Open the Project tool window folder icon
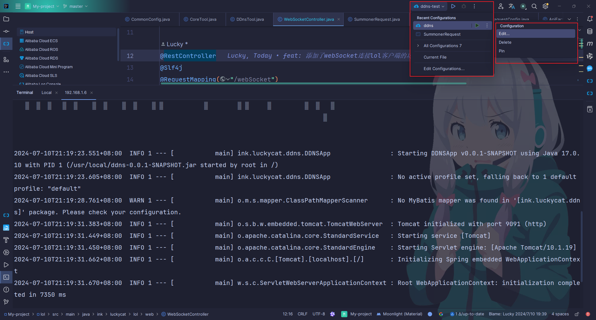 [x=6, y=19]
